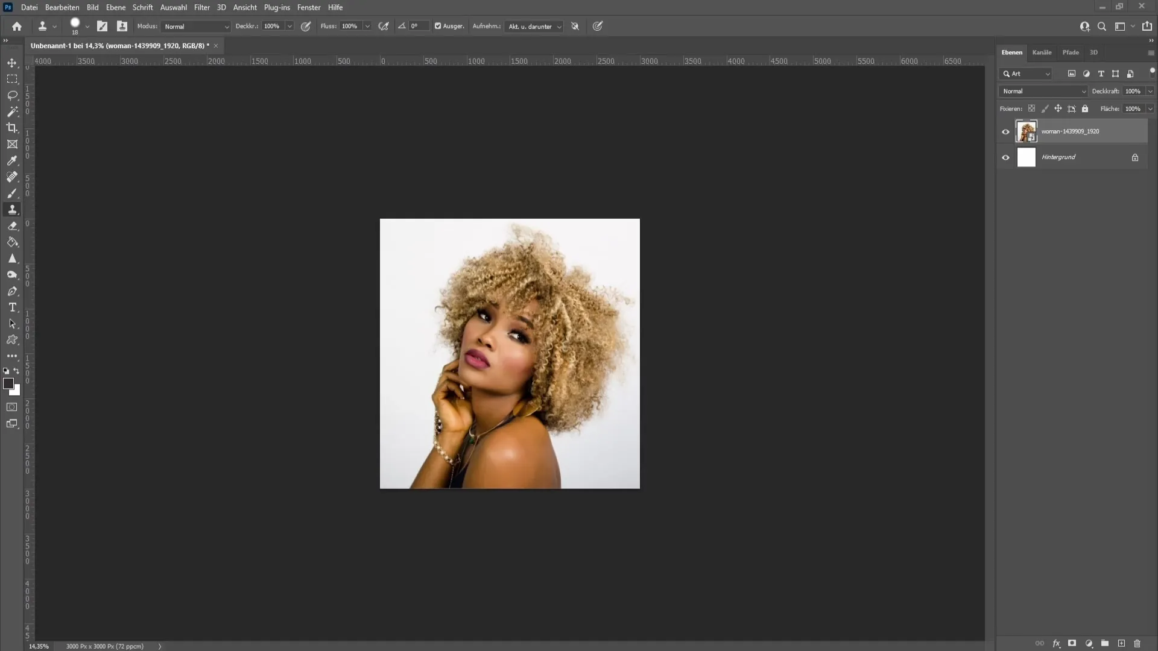
Task: Click the woman-1439909_1920 layer thumbnail
Action: [1026, 131]
